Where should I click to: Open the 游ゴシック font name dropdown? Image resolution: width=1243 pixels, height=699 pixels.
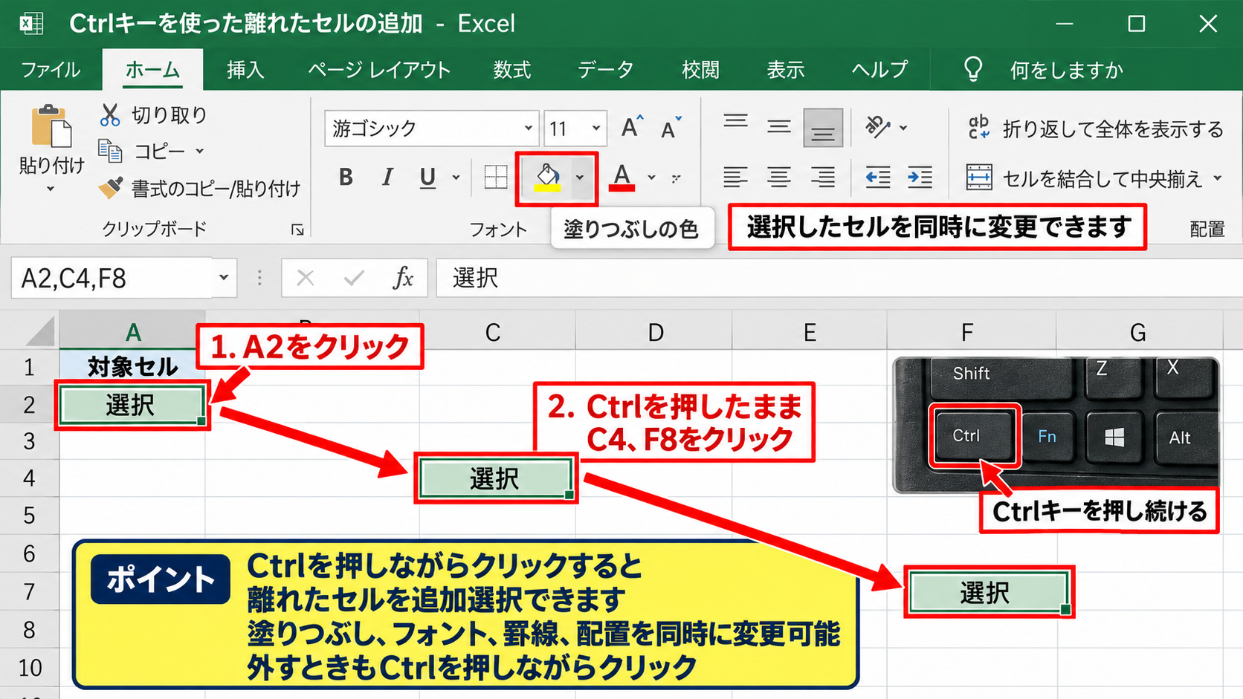click(528, 128)
